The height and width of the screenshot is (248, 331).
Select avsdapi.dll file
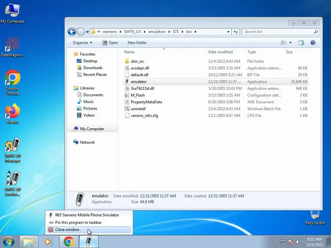[x=216, y=68]
